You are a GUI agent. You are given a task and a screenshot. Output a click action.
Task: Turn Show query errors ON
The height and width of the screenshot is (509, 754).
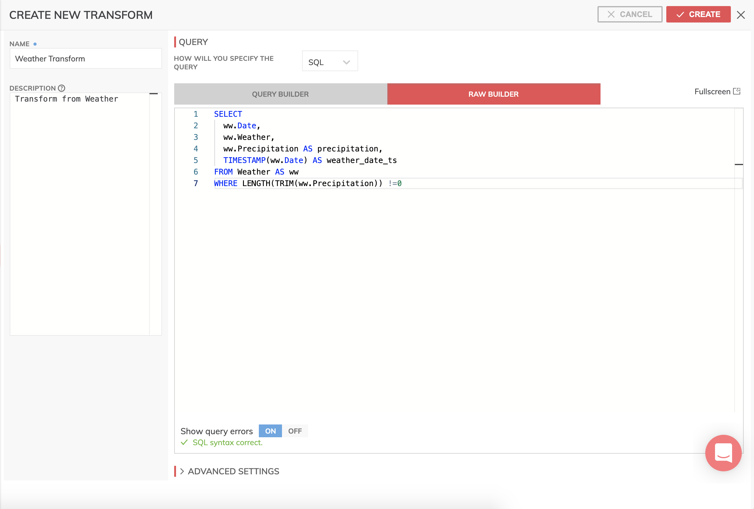(270, 431)
